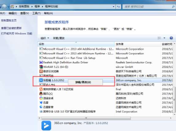176x131 pixels.
Task: Click the change view layout icon
Action: click(159, 38)
